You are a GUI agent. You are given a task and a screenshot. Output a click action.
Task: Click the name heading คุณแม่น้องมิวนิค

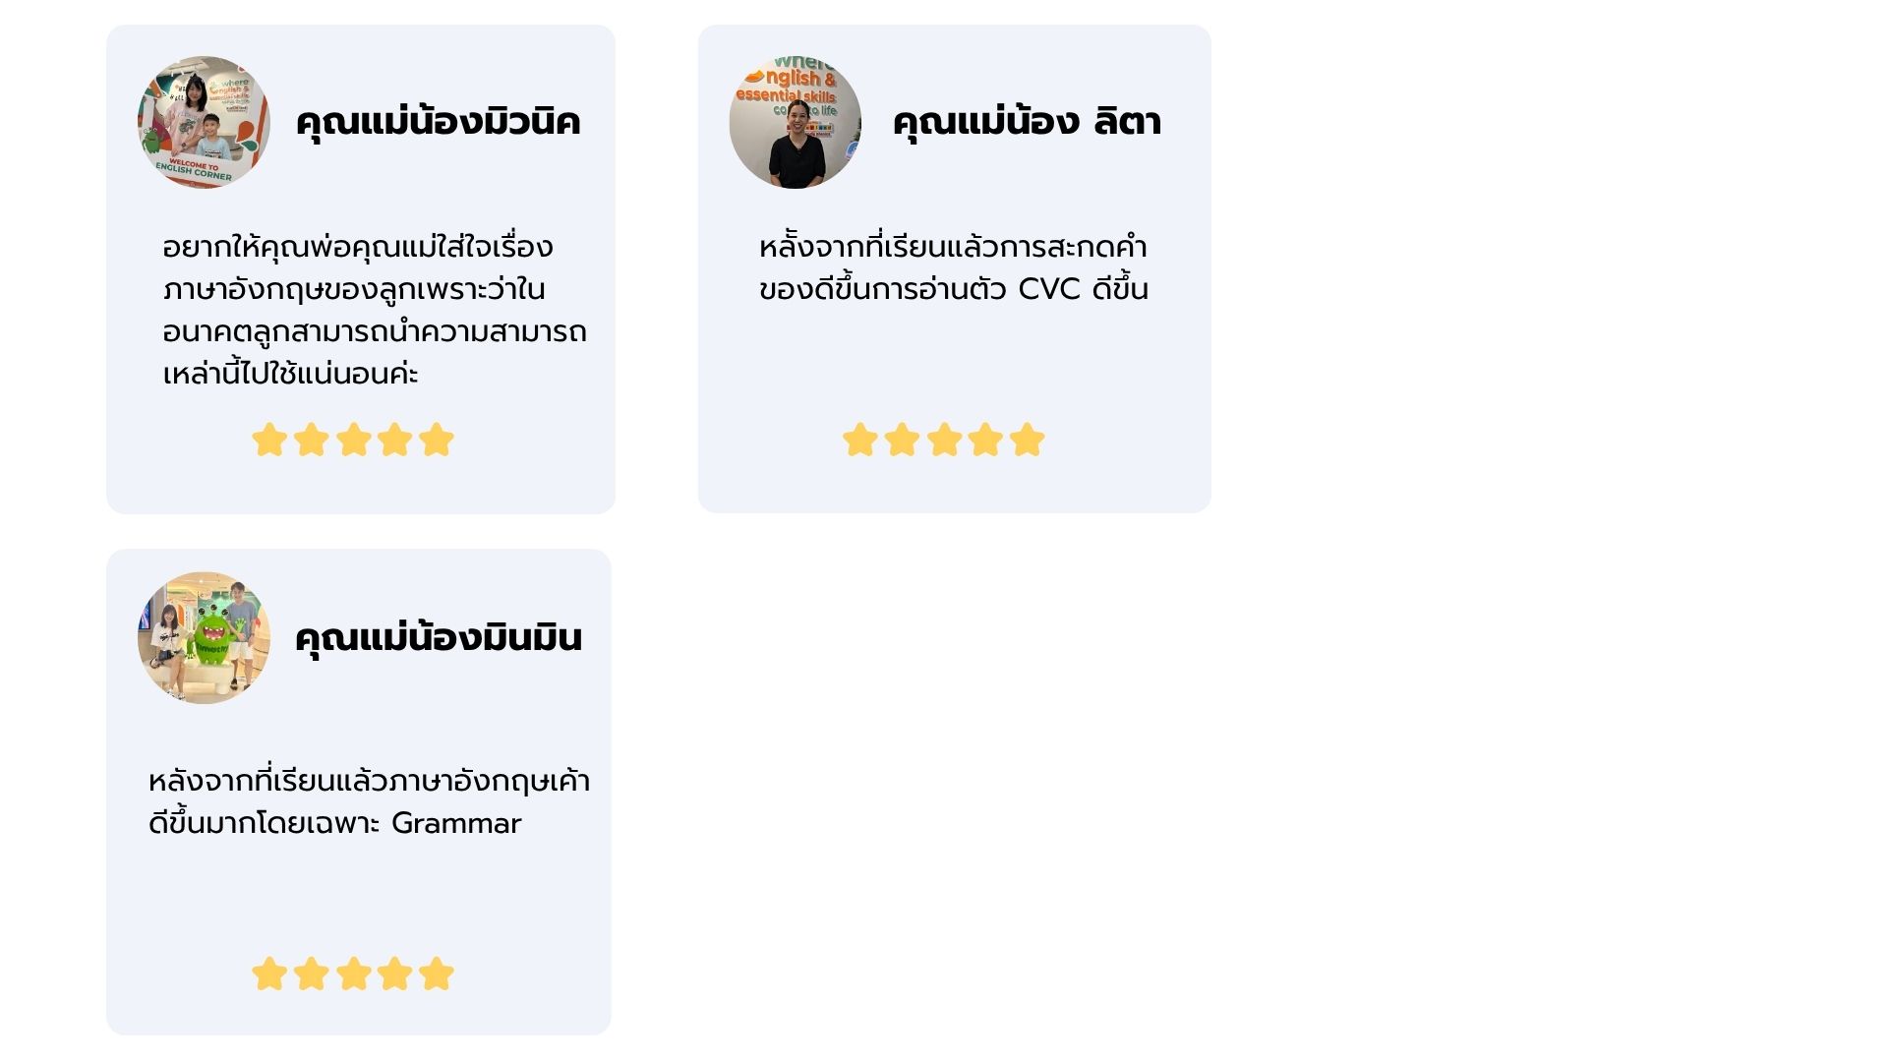point(439,123)
